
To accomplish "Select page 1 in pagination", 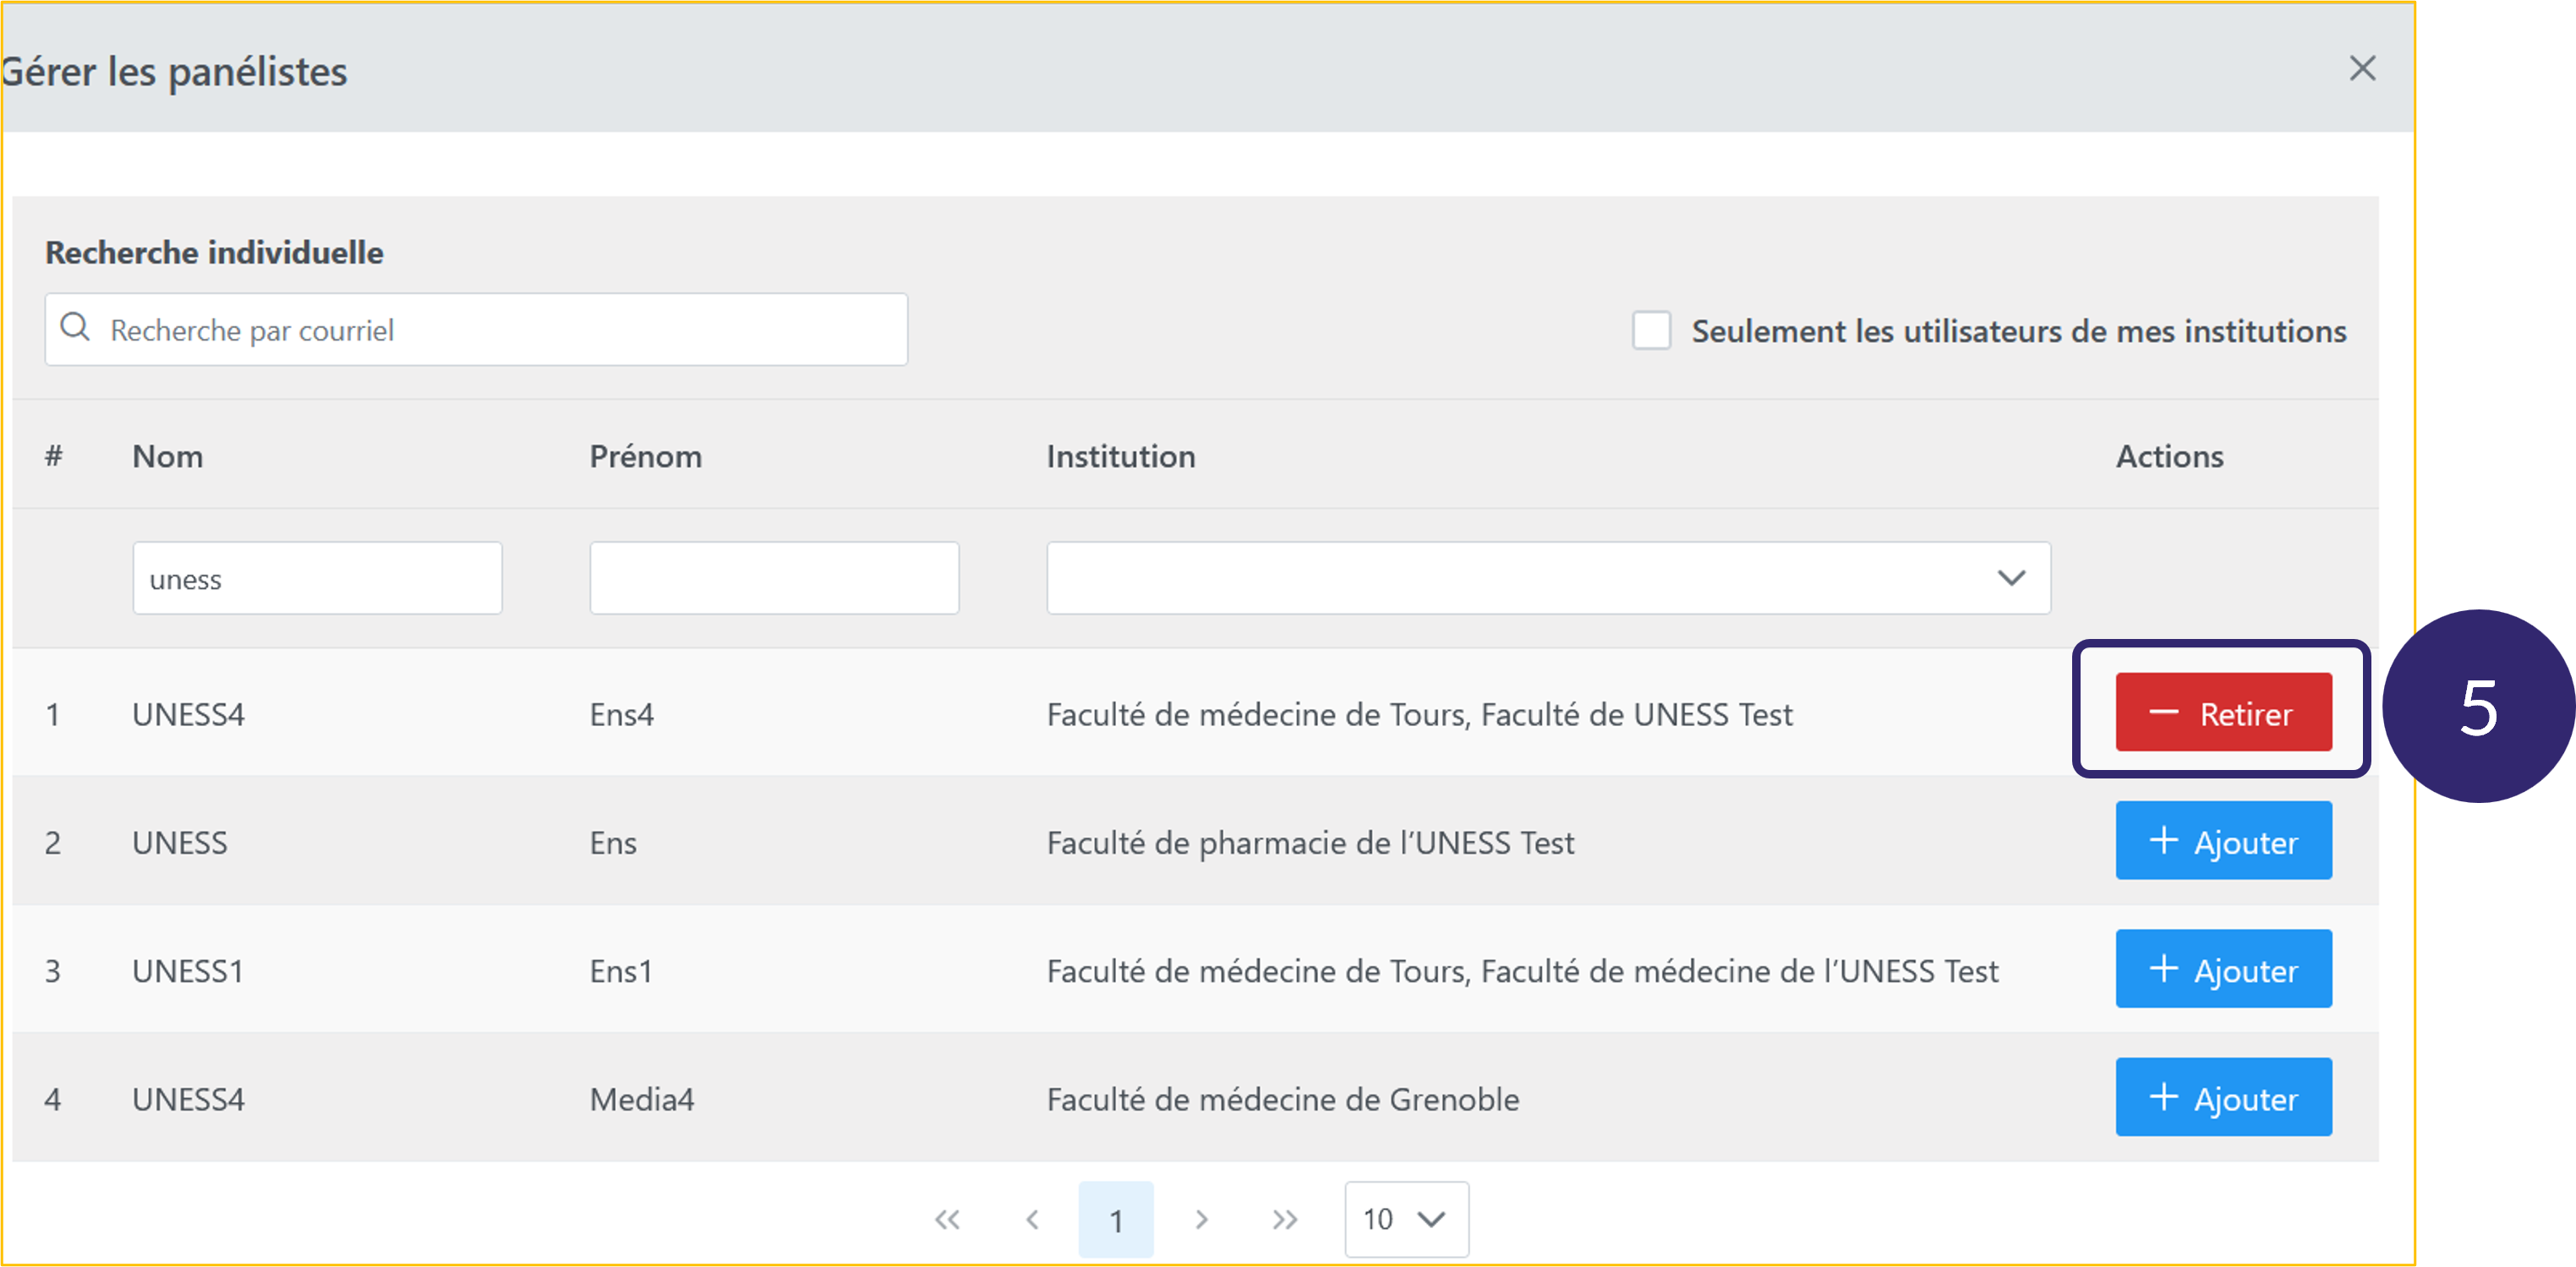I will coord(1115,1219).
